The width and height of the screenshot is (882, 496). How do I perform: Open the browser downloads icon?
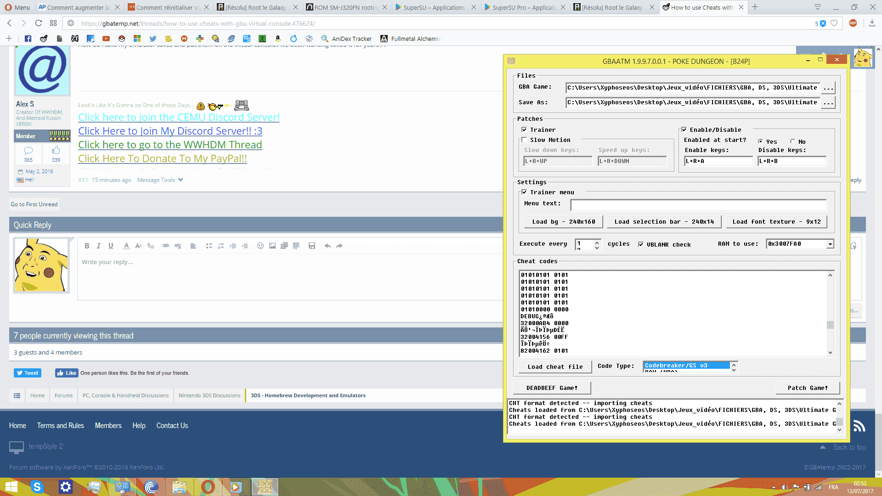(872, 23)
